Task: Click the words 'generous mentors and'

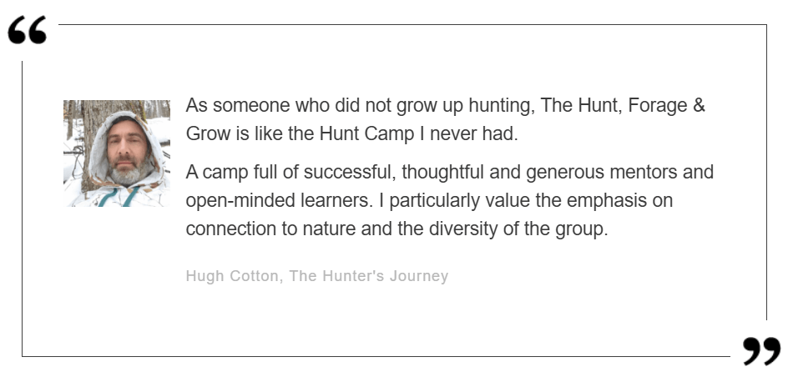Action: click(619, 172)
